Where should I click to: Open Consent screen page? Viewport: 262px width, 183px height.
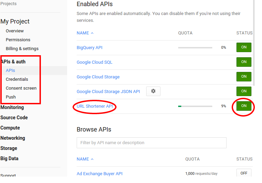(x=21, y=88)
